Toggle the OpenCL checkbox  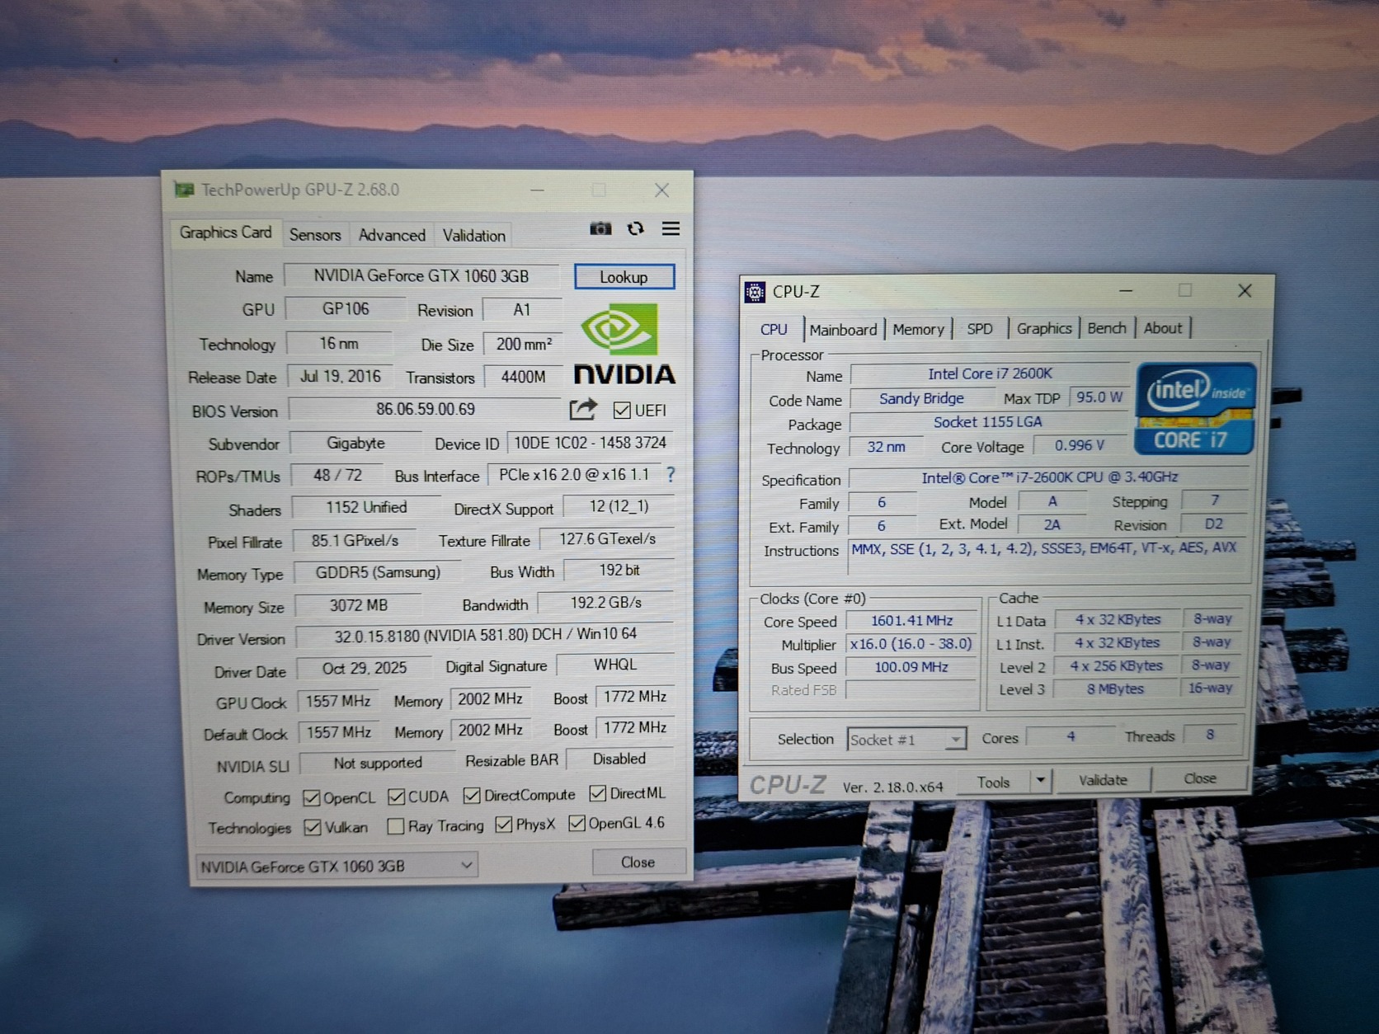tap(312, 798)
